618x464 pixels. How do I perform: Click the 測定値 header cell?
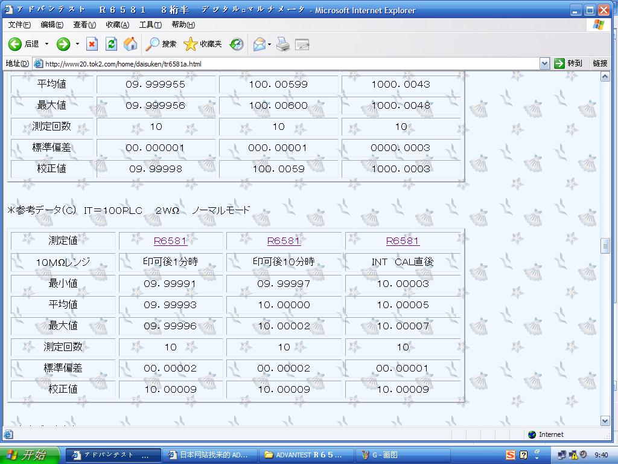tap(63, 240)
